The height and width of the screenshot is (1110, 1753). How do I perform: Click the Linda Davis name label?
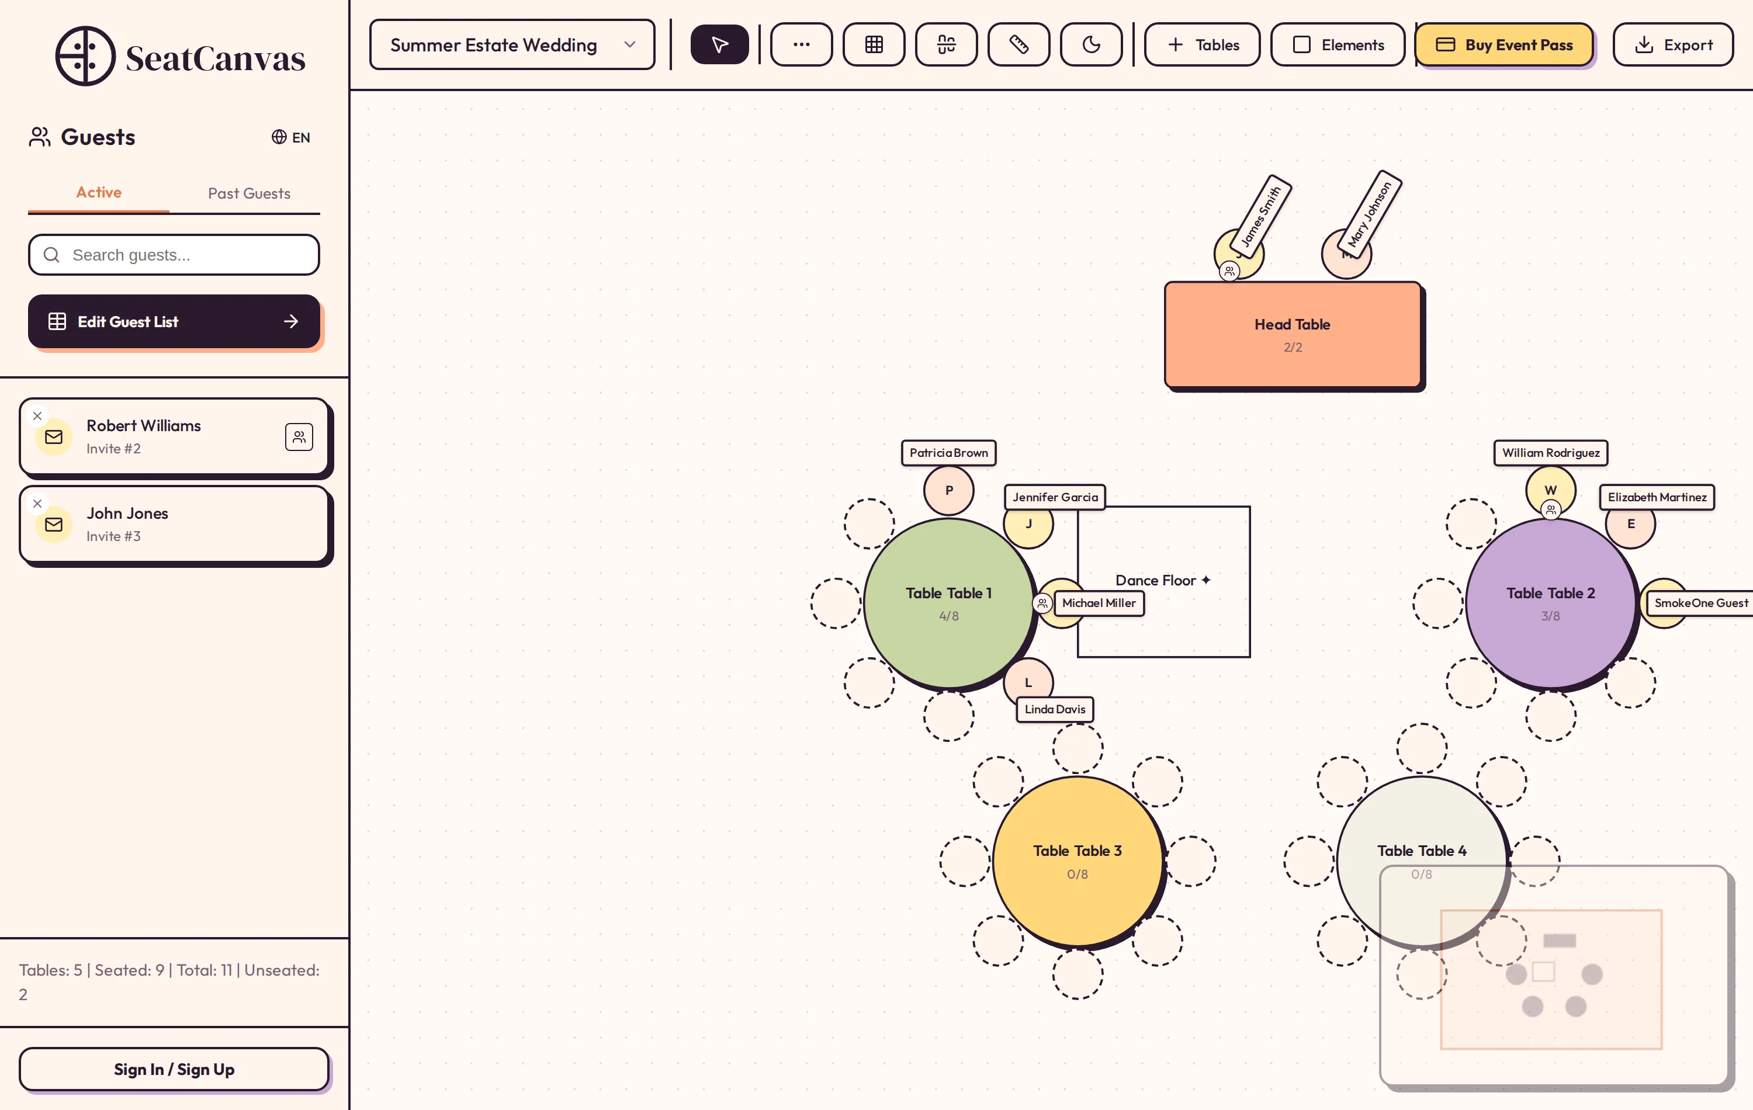tap(1054, 709)
